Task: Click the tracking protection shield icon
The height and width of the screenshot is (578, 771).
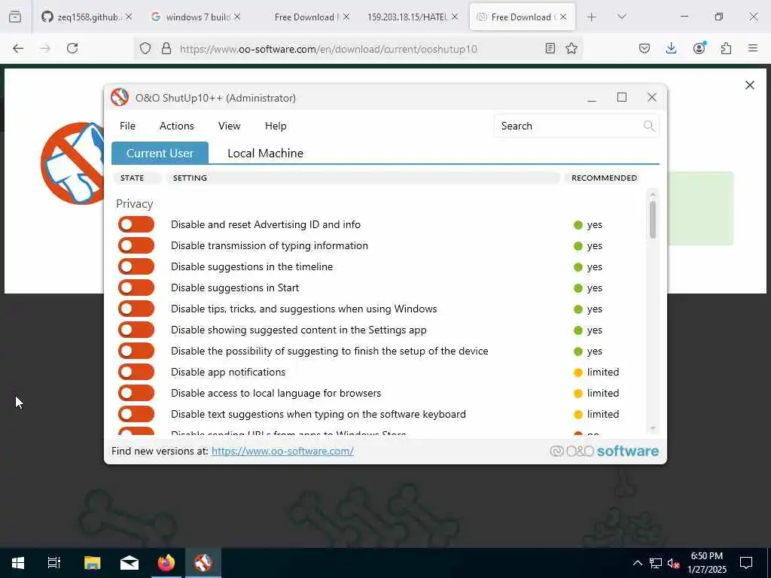Action: coord(145,49)
